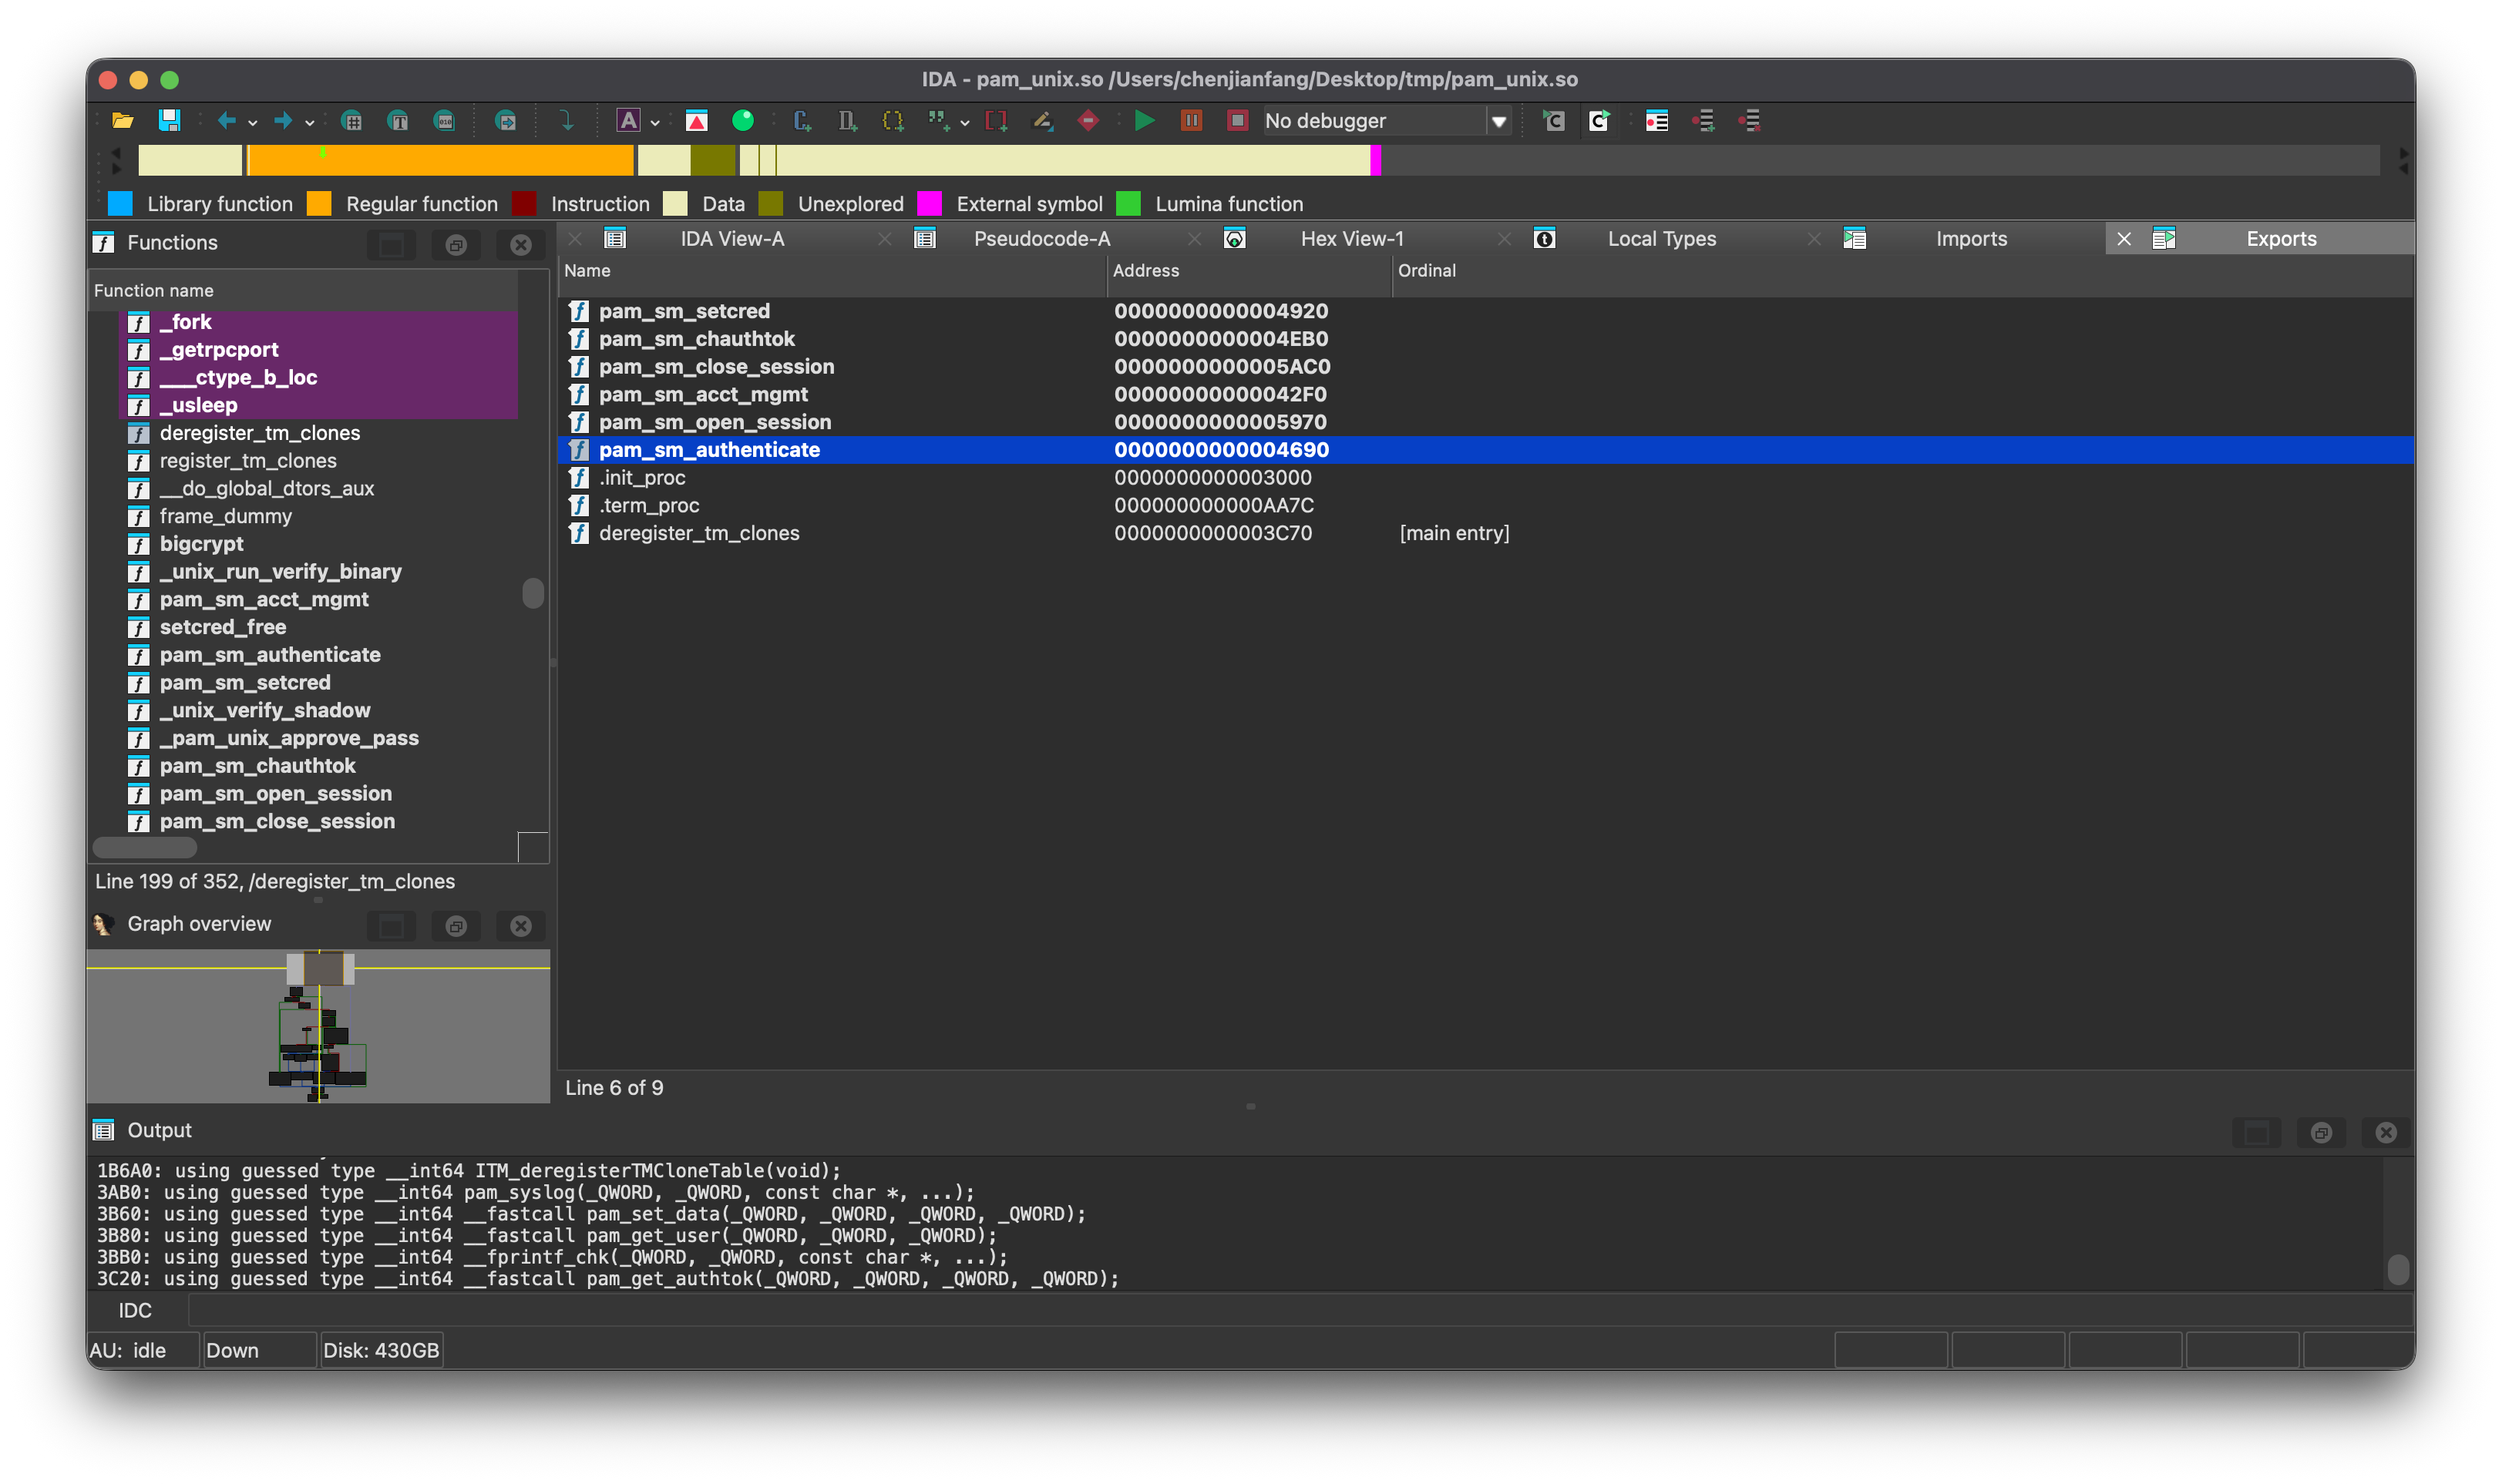Click the delete breakpoint (red x) icon

pos(1749,121)
